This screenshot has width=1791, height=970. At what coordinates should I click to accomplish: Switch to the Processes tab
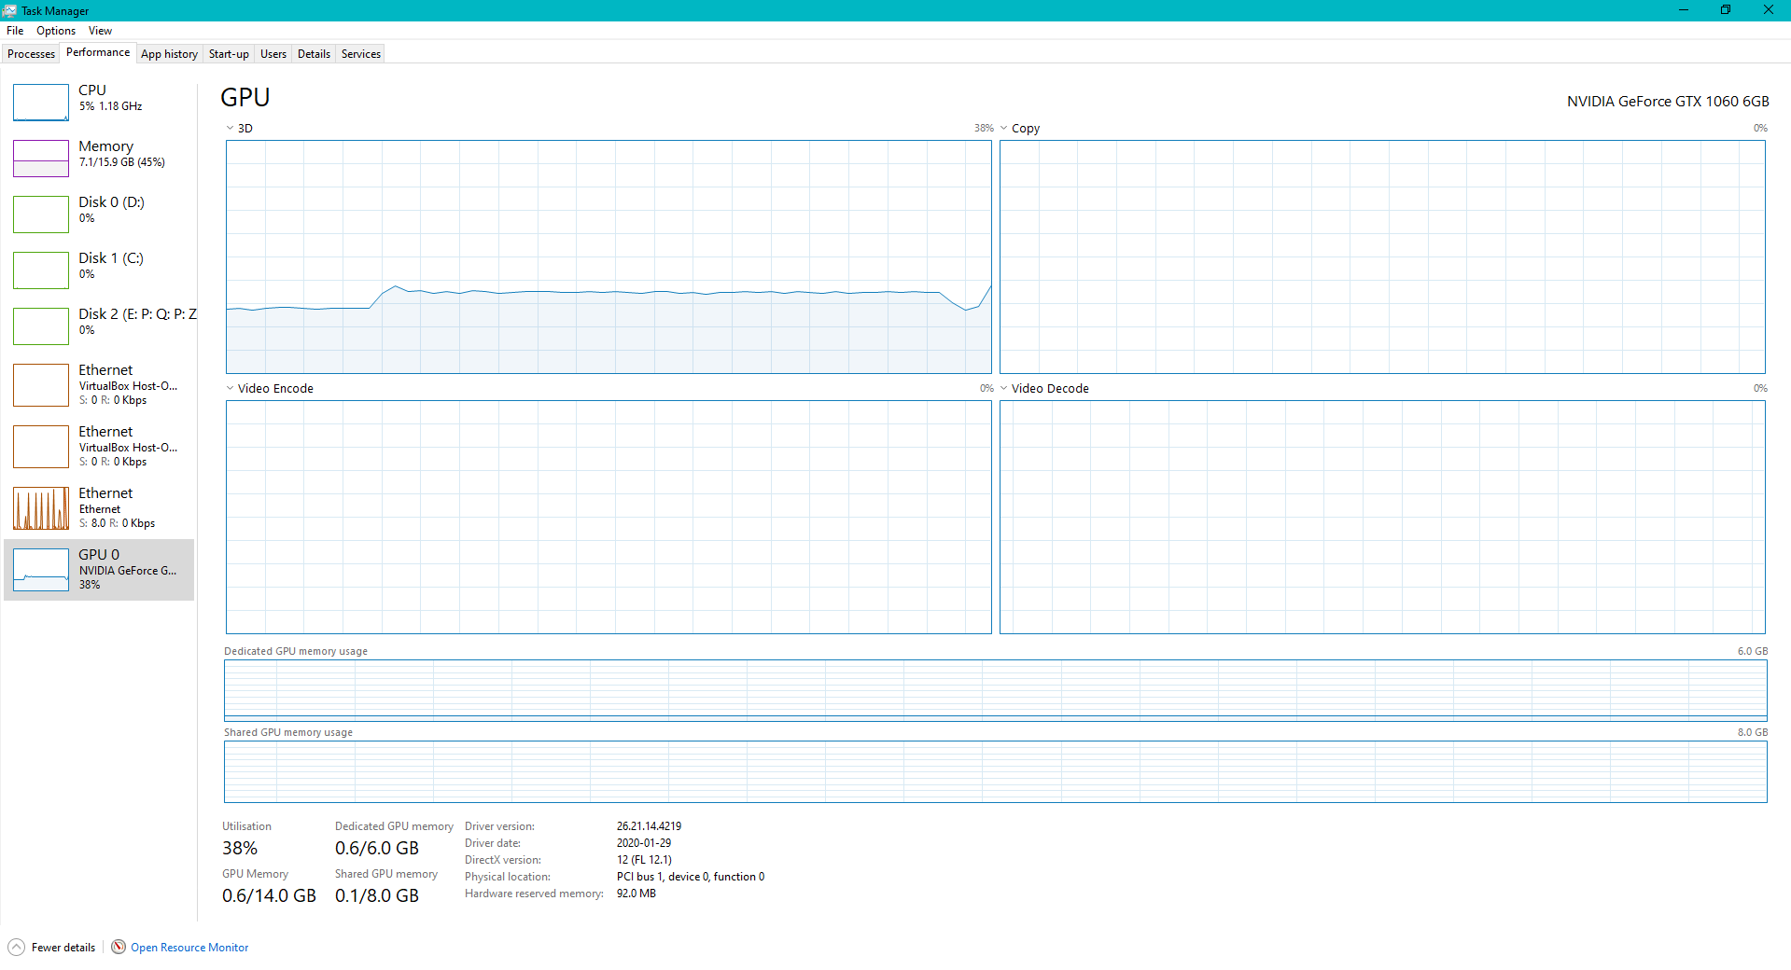tap(31, 54)
